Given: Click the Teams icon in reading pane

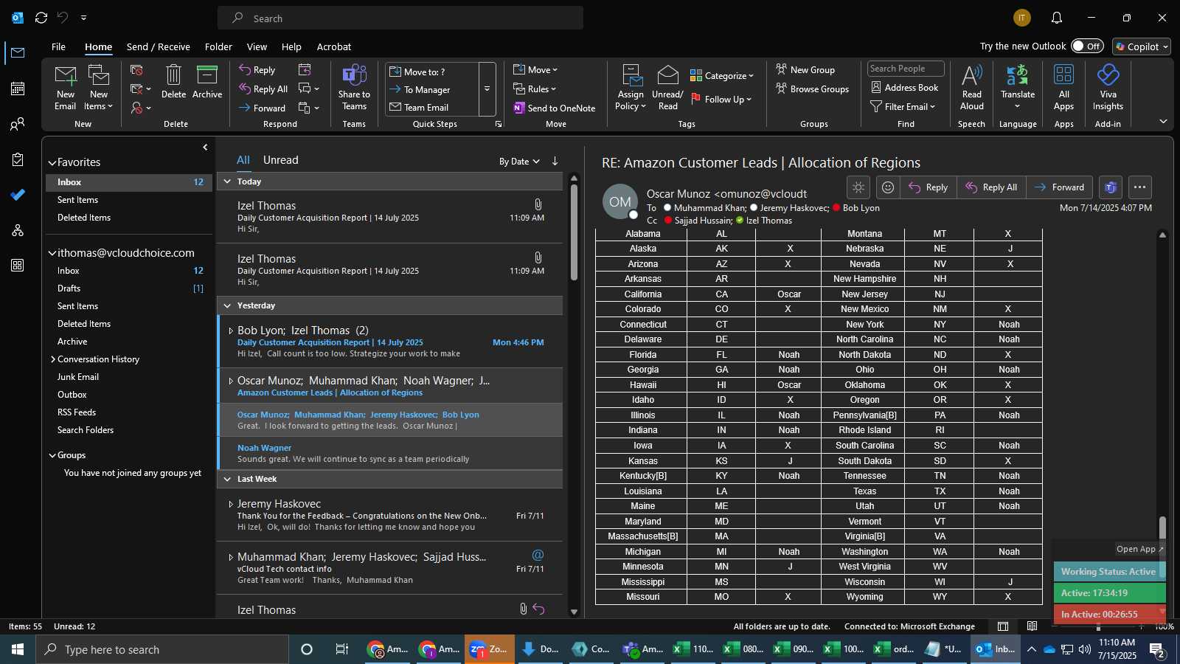Looking at the screenshot, I should click(1111, 187).
